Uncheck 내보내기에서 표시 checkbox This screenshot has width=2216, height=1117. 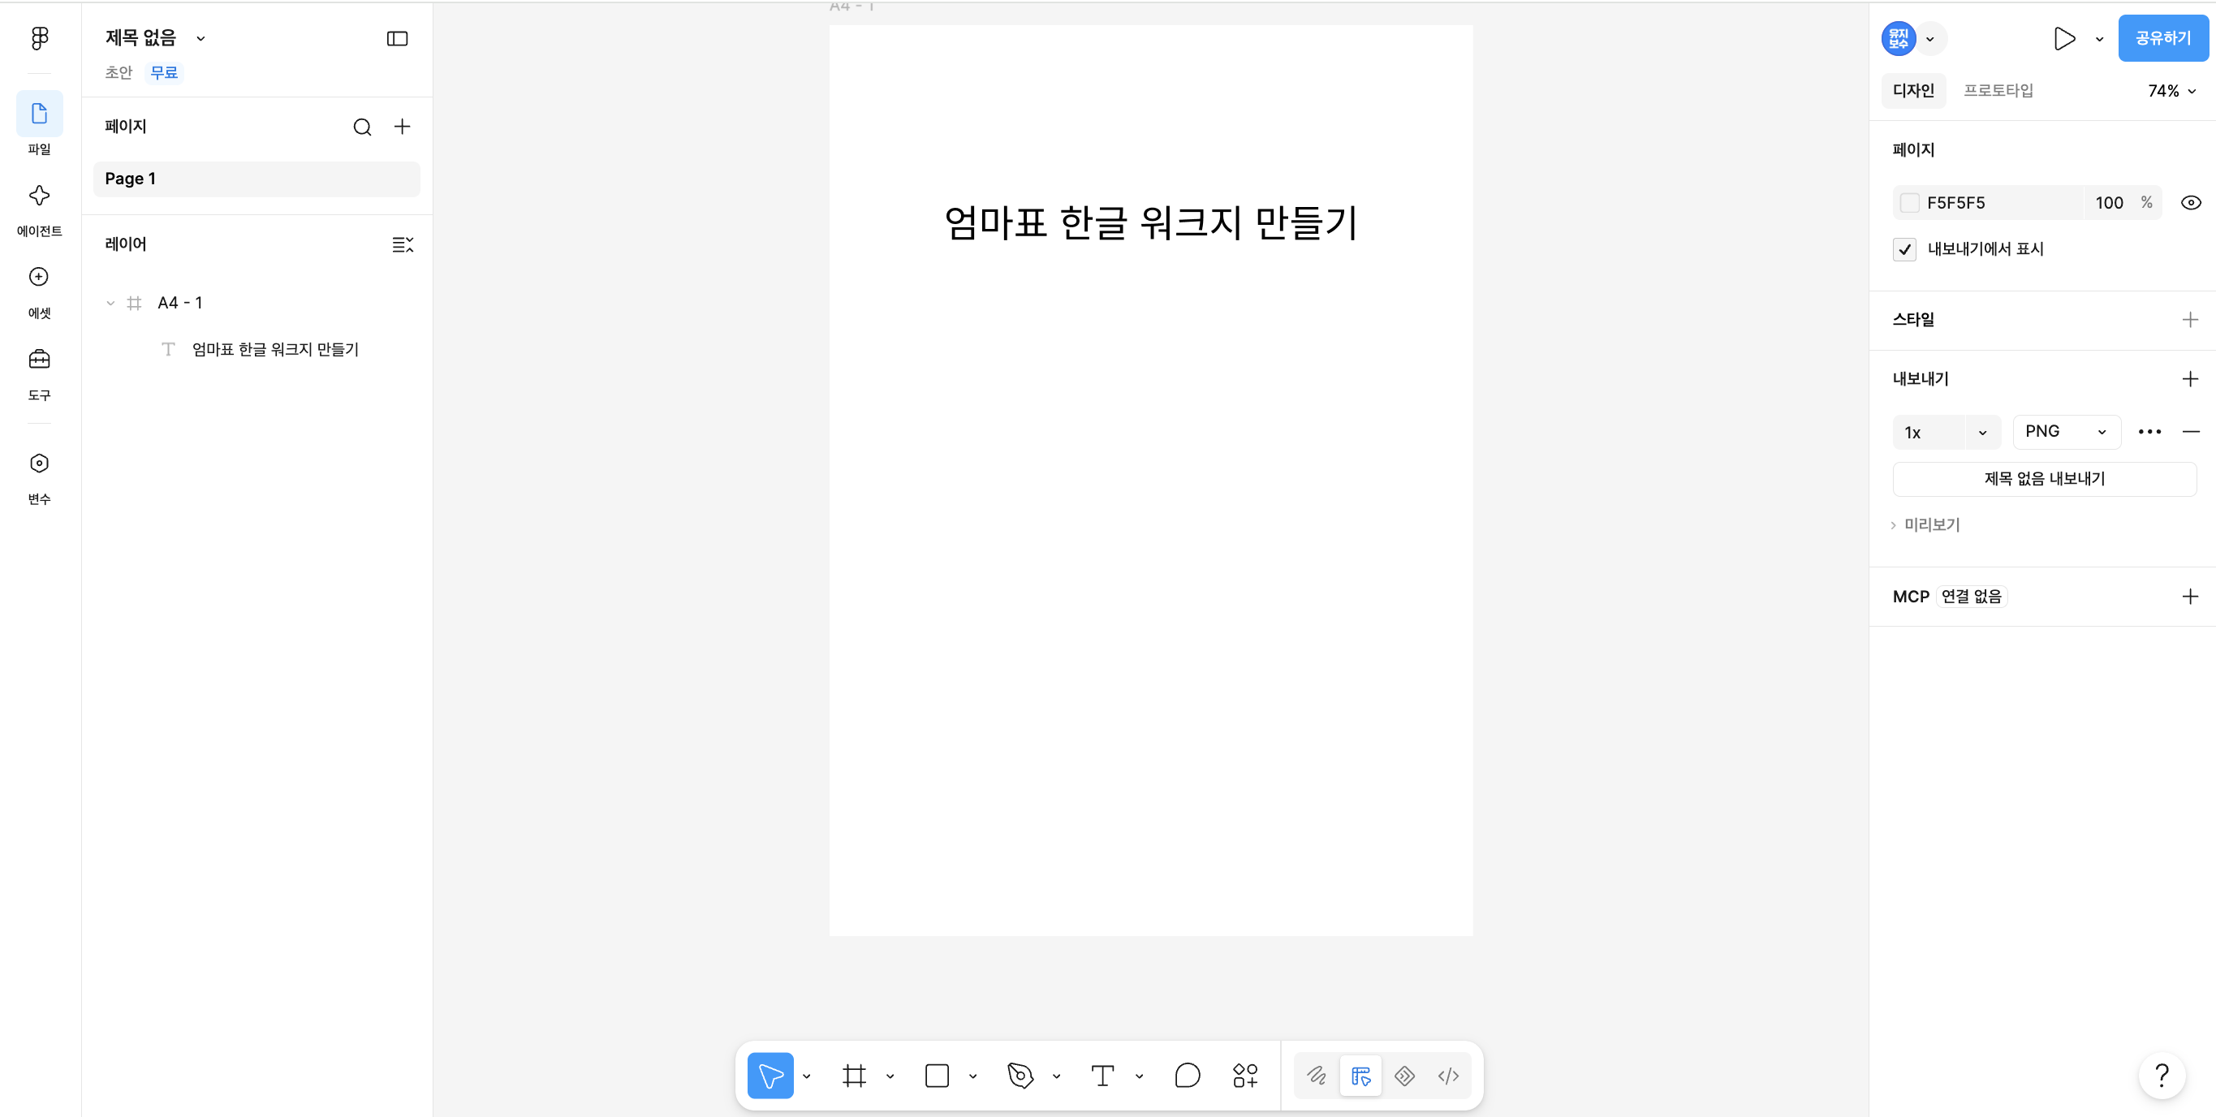pyautogui.click(x=1904, y=249)
